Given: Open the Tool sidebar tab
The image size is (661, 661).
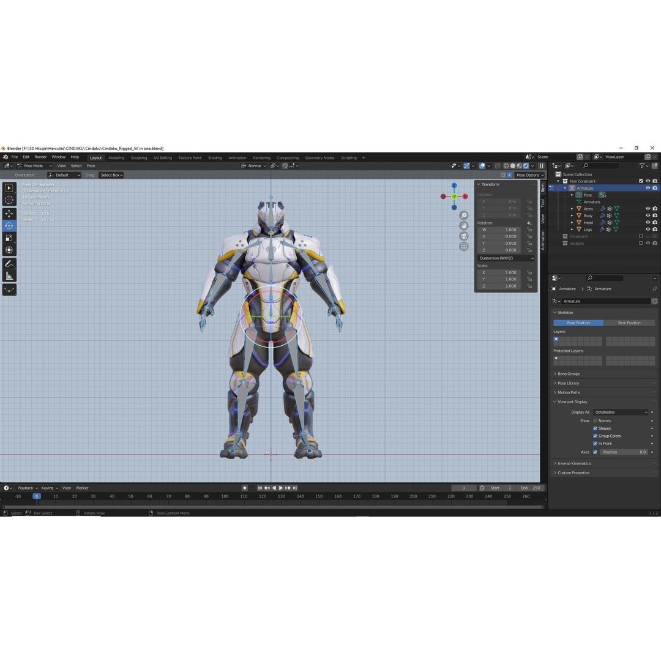Looking at the screenshot, I should point(543,203).
